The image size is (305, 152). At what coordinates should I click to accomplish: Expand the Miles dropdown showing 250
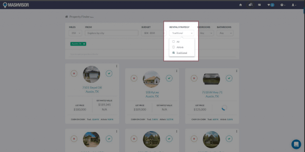coord(75,33)
